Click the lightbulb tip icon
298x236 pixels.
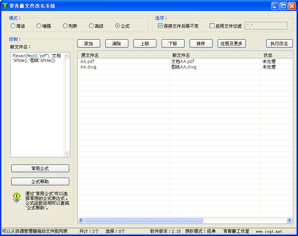tap(17, 197)
